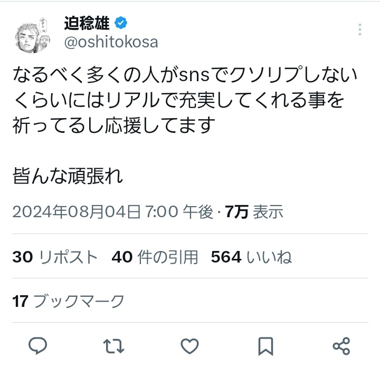Show the 30 リポスト list

pos(55,257)
